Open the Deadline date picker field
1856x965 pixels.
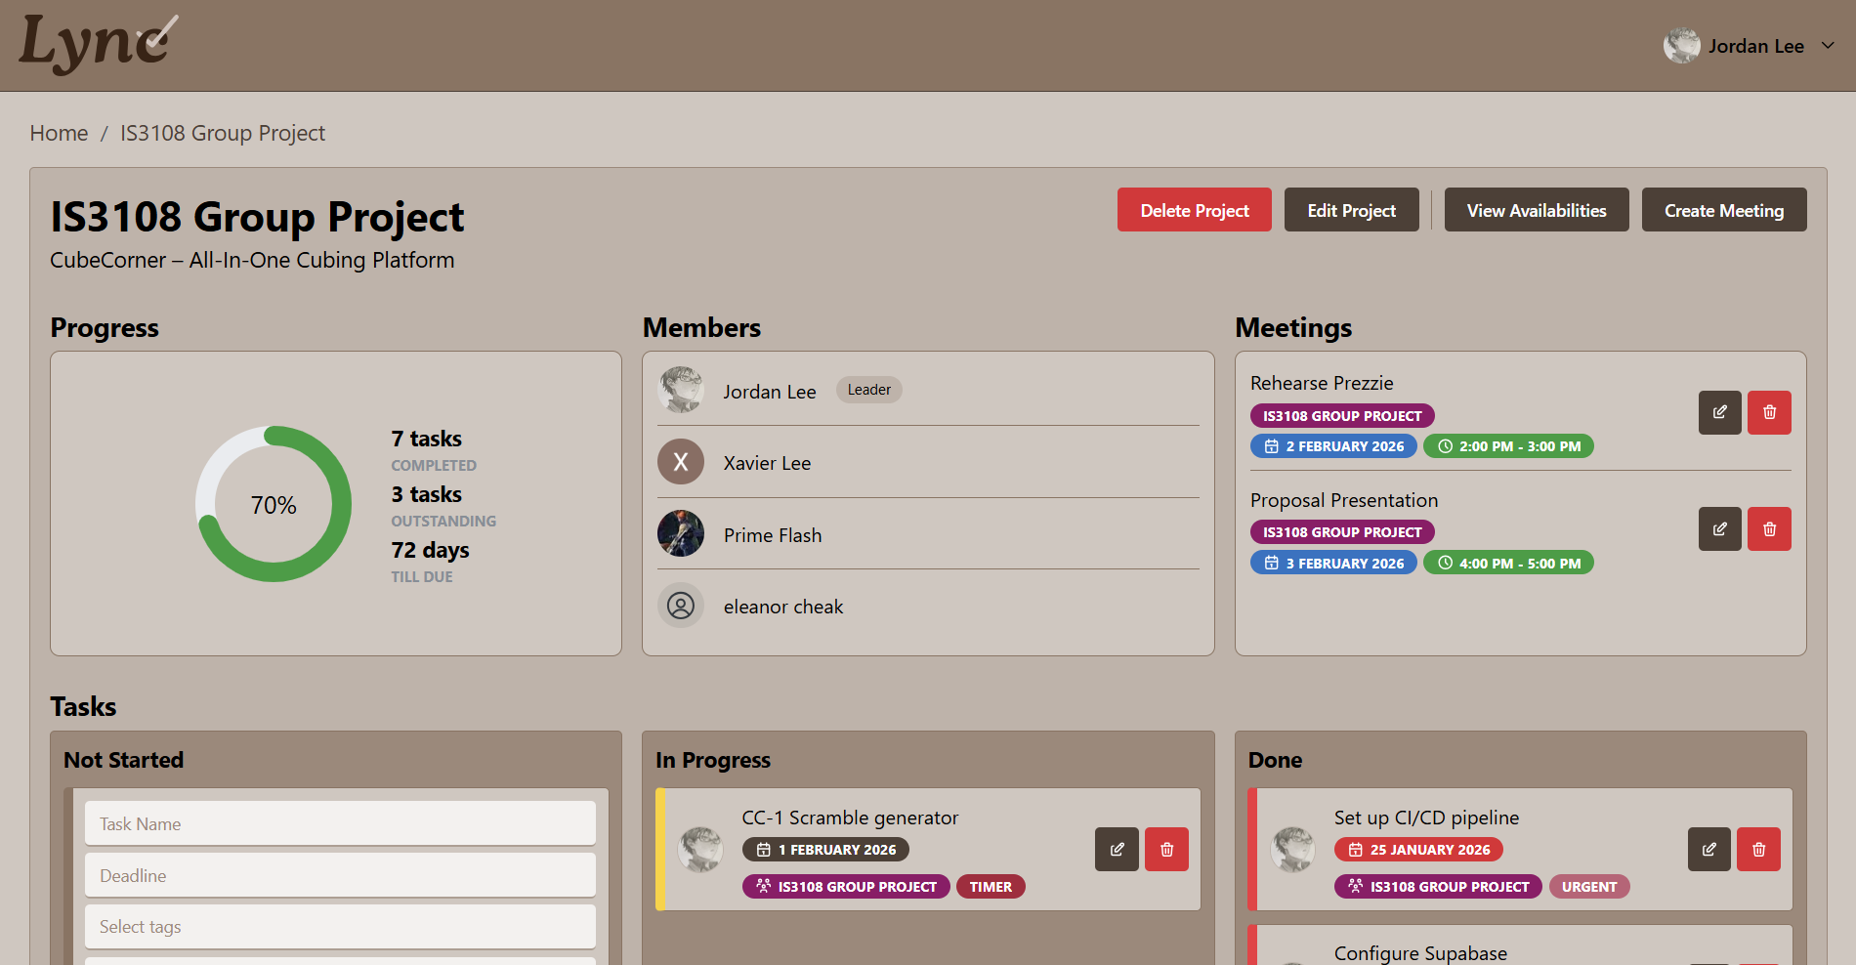click(x=340, y=876)
